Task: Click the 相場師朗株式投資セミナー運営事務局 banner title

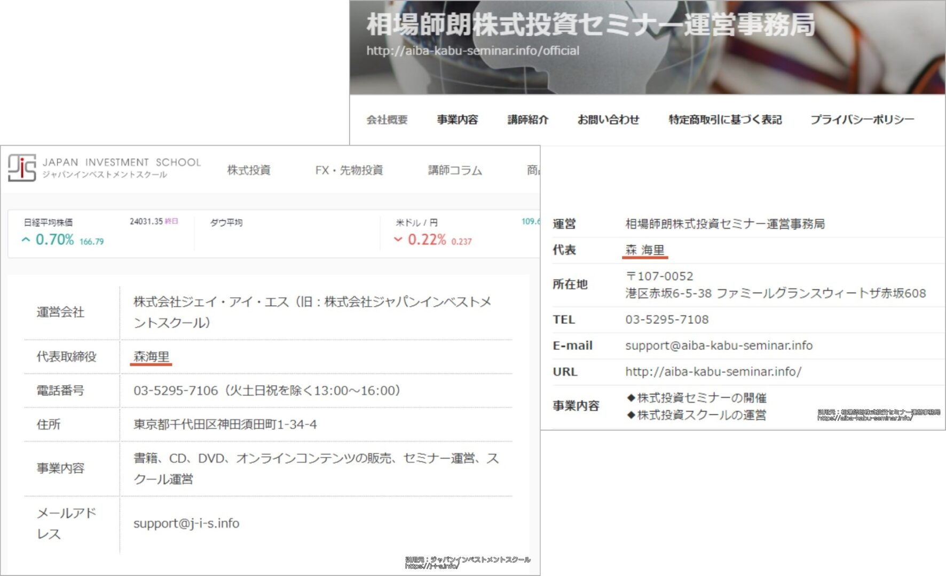Action: point(590,25)
